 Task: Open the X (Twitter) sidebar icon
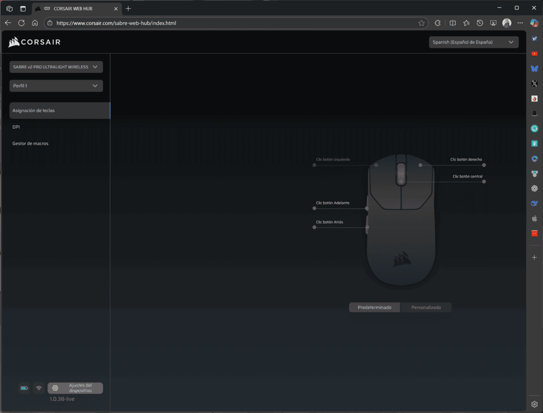pyautogui.click(x=534, y=83)
